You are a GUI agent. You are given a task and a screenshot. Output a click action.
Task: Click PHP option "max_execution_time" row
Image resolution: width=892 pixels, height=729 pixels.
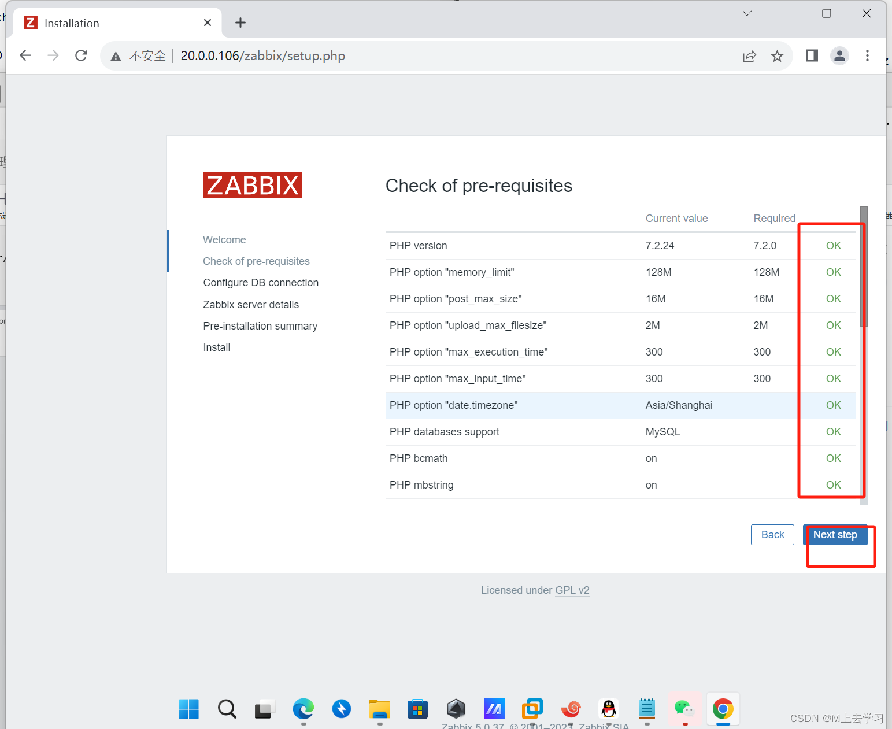click(x=620, y=352)
